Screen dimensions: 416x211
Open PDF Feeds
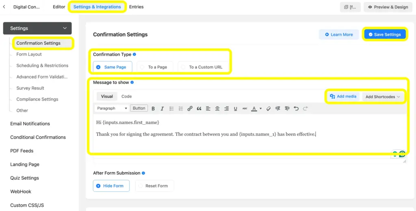[22, 151]
